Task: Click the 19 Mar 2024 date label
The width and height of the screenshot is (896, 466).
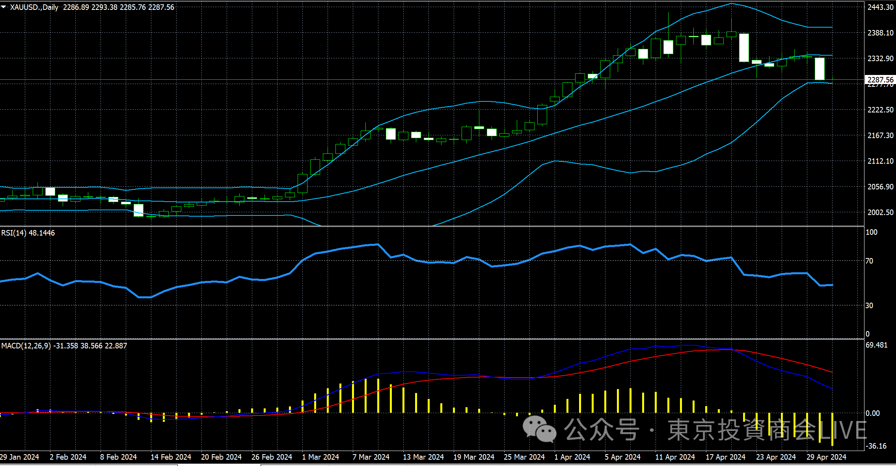Action: (474, 457)
